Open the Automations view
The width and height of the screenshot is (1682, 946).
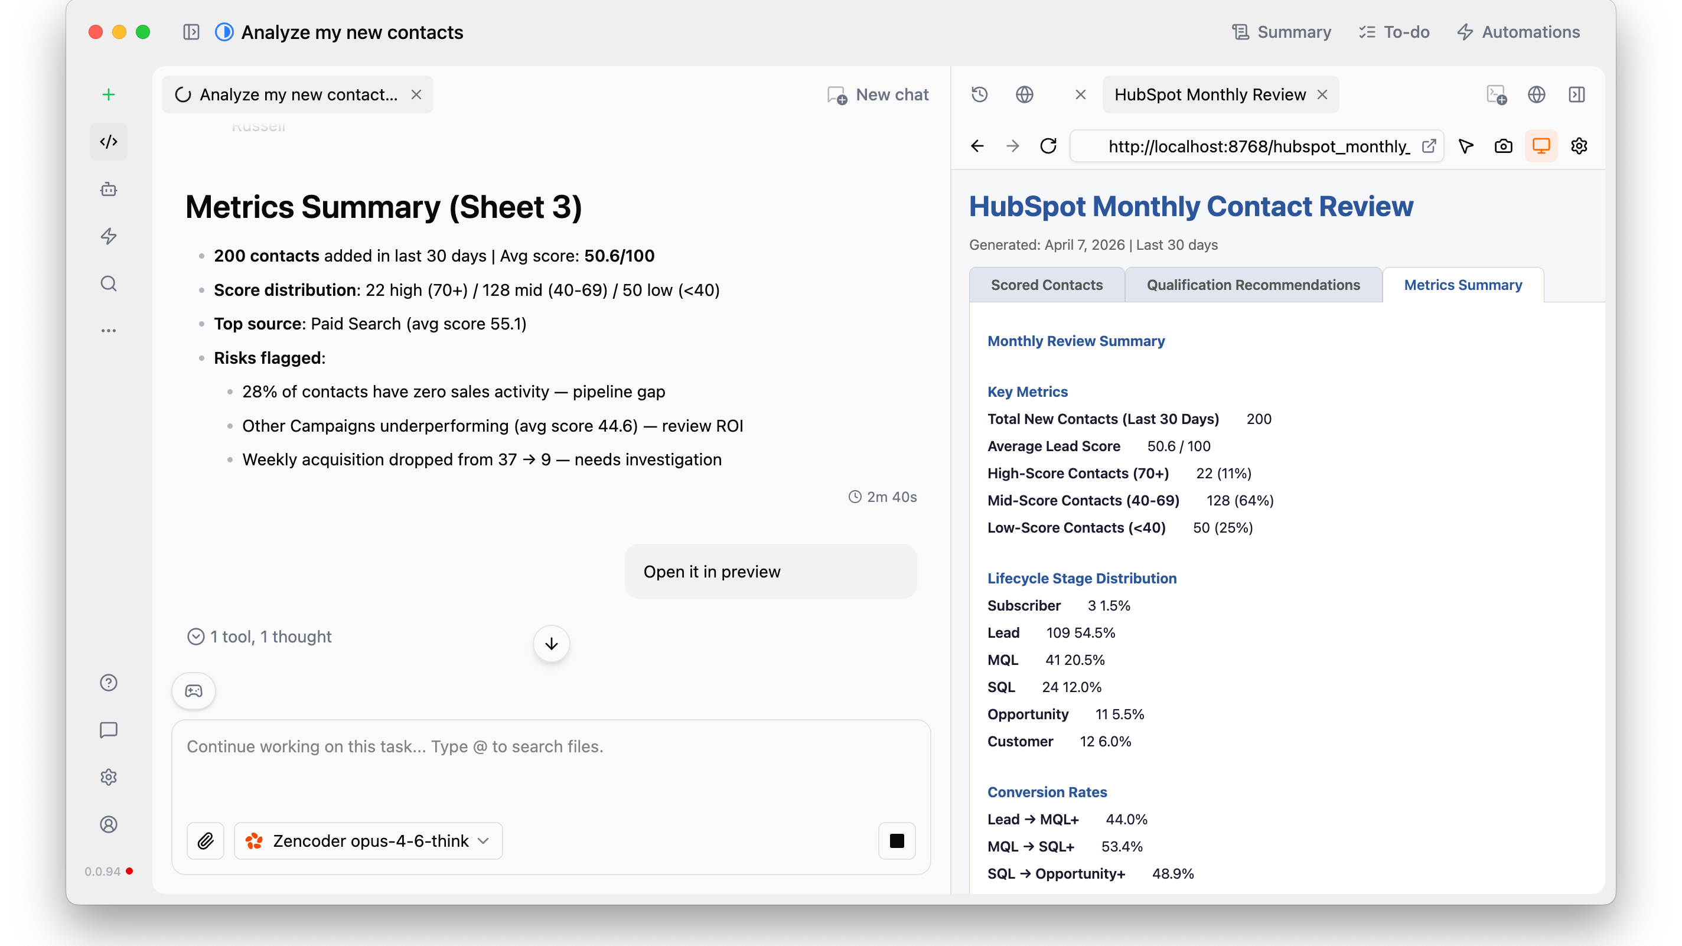(1518, 32)
